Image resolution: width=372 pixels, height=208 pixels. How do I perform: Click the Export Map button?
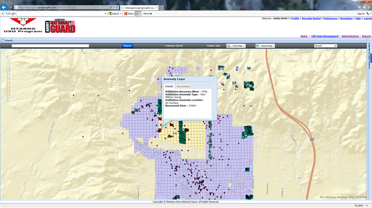(264, 46)
